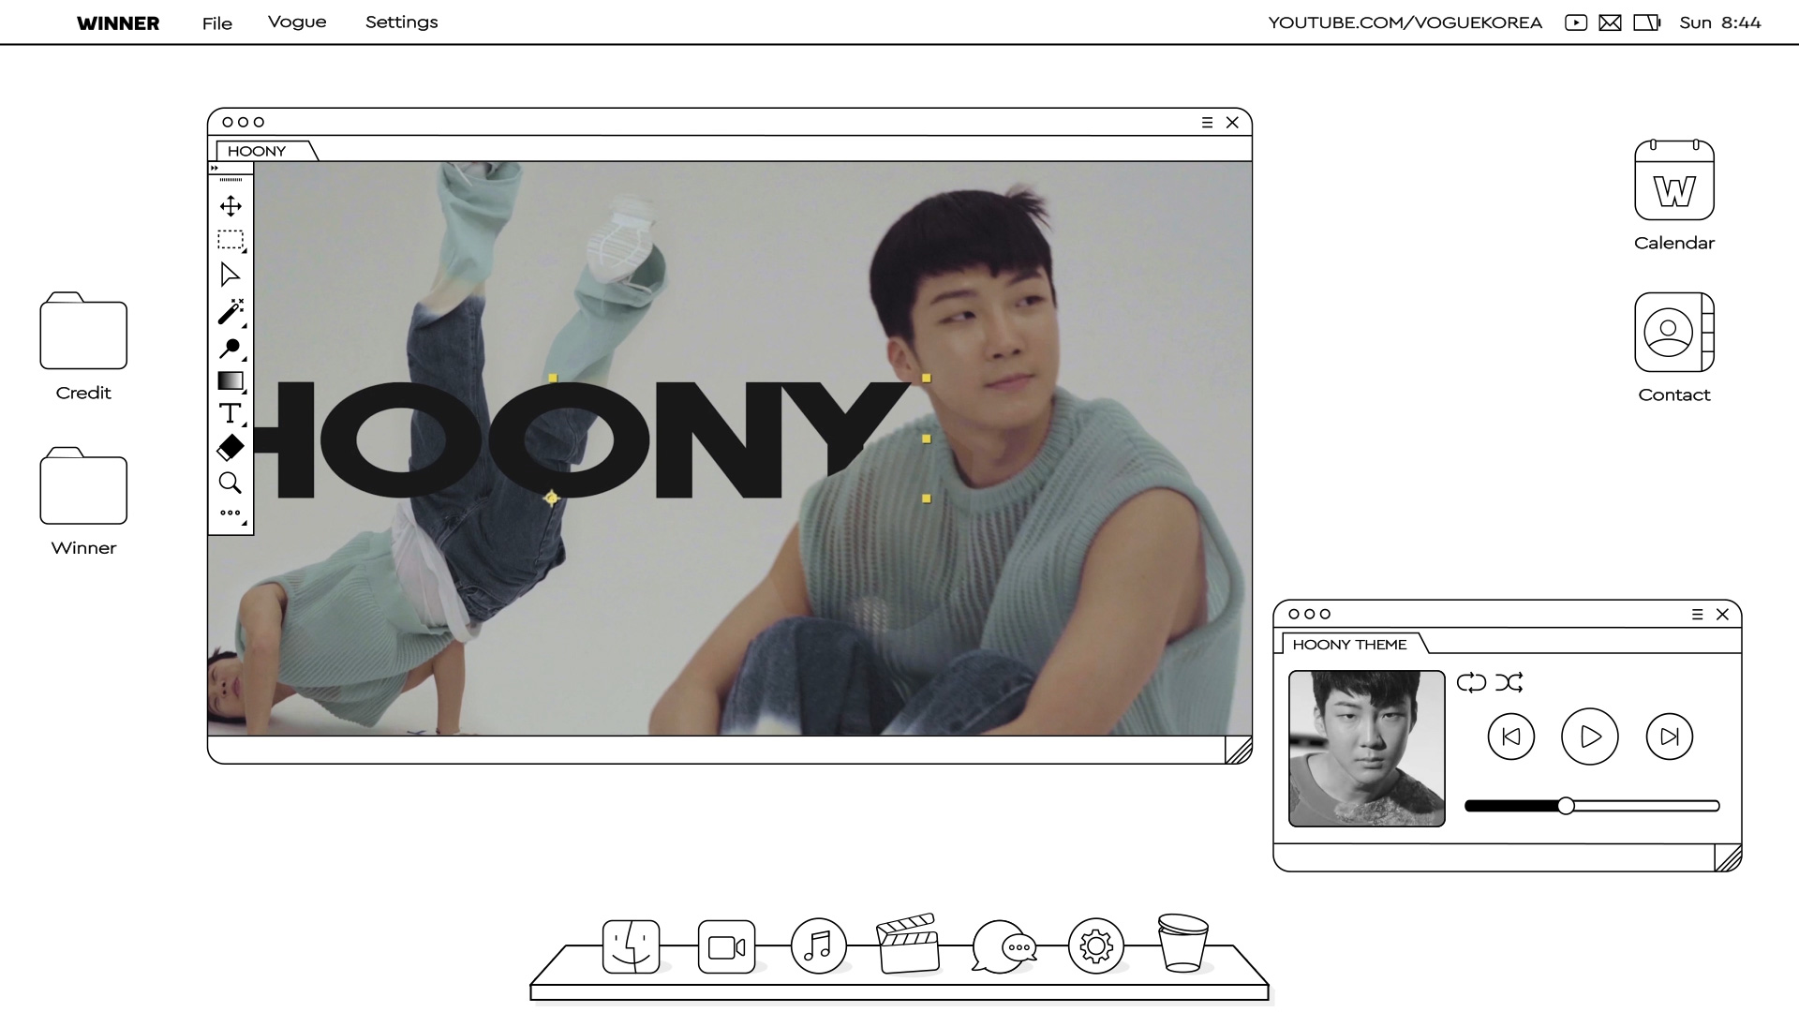Switch to the HOONY tab
Image resolution: width=1799 pixels, height=1012 pixels.
257,151
